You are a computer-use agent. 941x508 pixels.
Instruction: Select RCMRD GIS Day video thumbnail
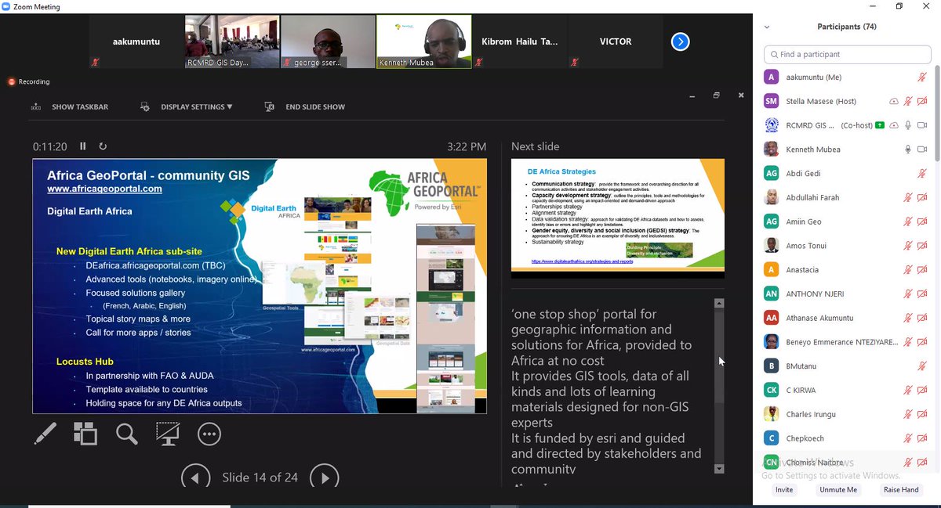(232, 41)
